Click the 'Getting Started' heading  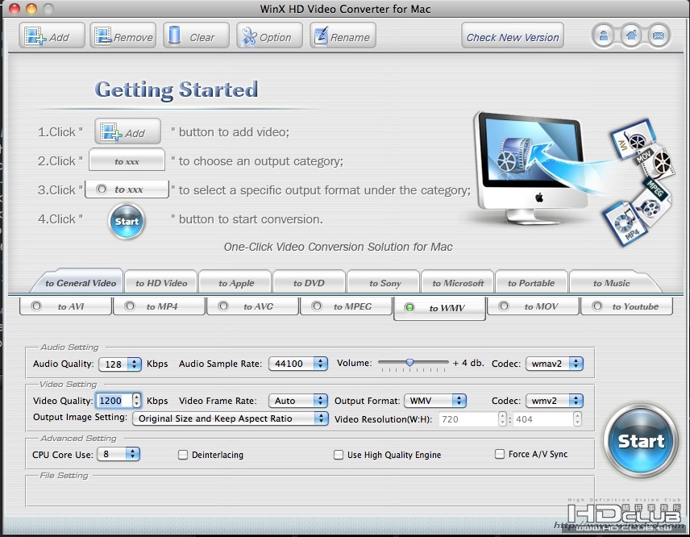pyautogui.click(x=177, y=89)
